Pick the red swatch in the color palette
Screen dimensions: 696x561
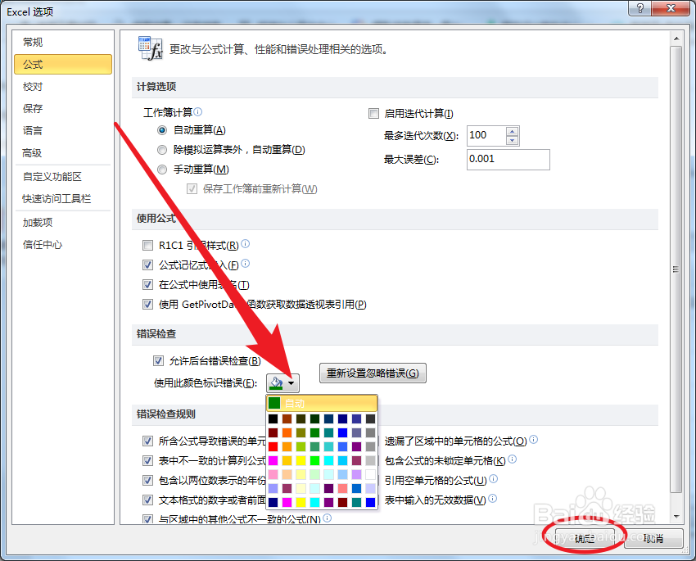point(273,446)
